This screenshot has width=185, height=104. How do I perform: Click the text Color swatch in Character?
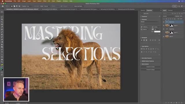157,31
